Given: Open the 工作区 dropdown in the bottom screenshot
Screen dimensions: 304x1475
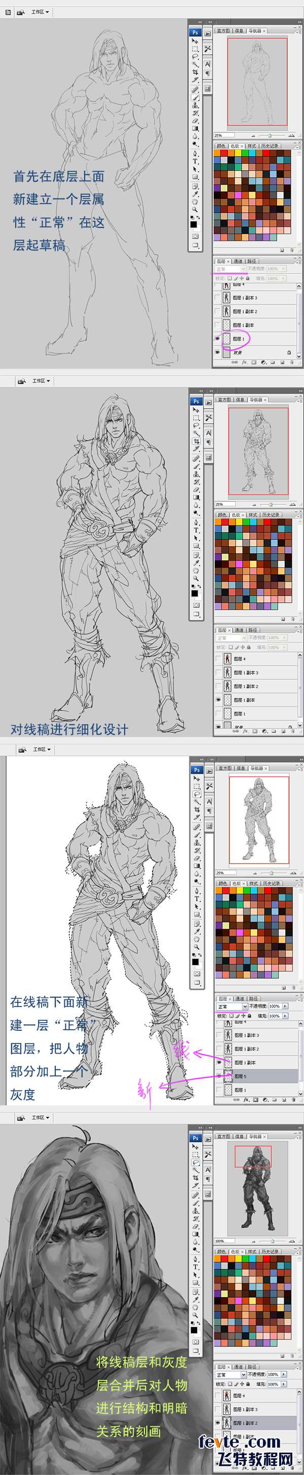Looking at the screenshot, I should [41, 1117].
